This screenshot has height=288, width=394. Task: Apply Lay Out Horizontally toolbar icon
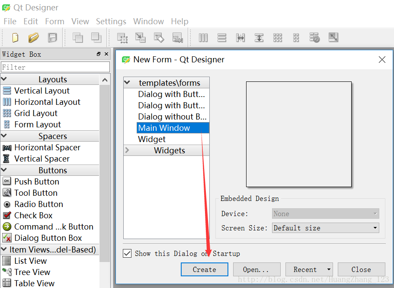point(203,38)
